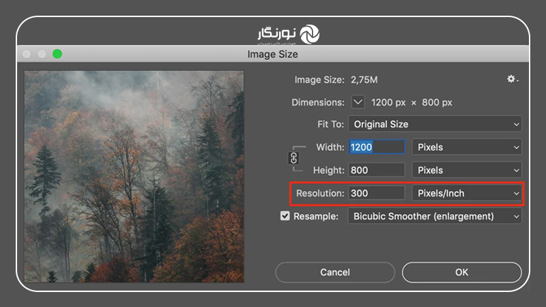
Task: Select the Resolution value field
Action: click(x=376, y=193)
